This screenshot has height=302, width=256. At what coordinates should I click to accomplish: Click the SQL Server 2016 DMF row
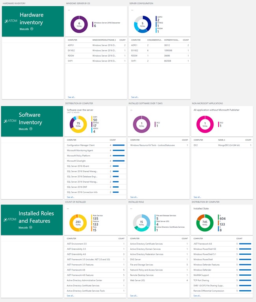point(95,187)
